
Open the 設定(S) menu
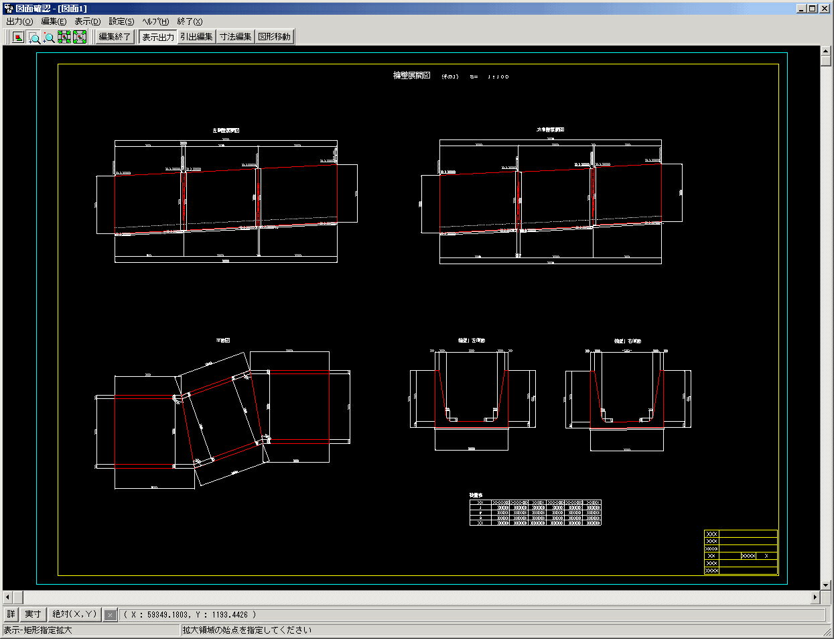119,21
